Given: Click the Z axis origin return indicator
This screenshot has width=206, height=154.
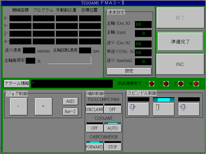Looking at the screenshot, I should pyautogui.click(x=181, y=84).
